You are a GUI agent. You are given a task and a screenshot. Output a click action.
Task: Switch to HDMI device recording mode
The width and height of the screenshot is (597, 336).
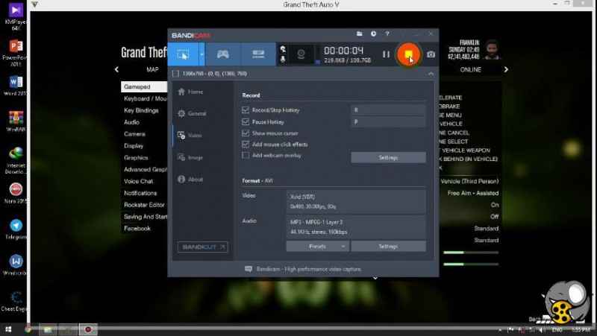pos(258,54)
